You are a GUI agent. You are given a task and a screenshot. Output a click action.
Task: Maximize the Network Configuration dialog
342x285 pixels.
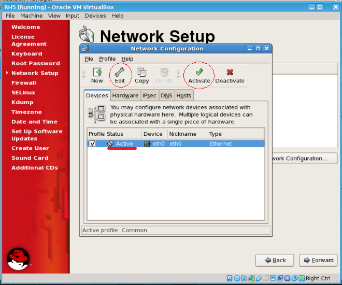pyautogui.click(x=258, y=48)
